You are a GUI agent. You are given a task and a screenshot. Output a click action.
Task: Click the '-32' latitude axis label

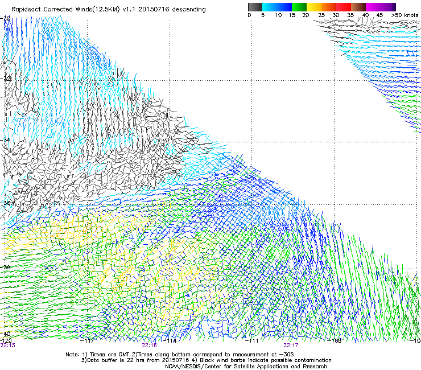point(6,79)
